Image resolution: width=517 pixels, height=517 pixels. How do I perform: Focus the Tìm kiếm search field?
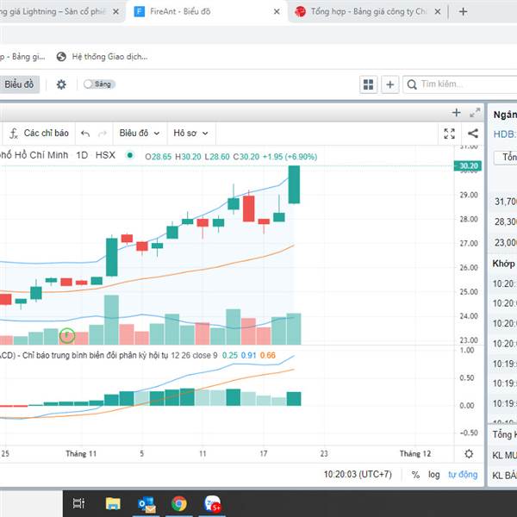pos(462,84)
